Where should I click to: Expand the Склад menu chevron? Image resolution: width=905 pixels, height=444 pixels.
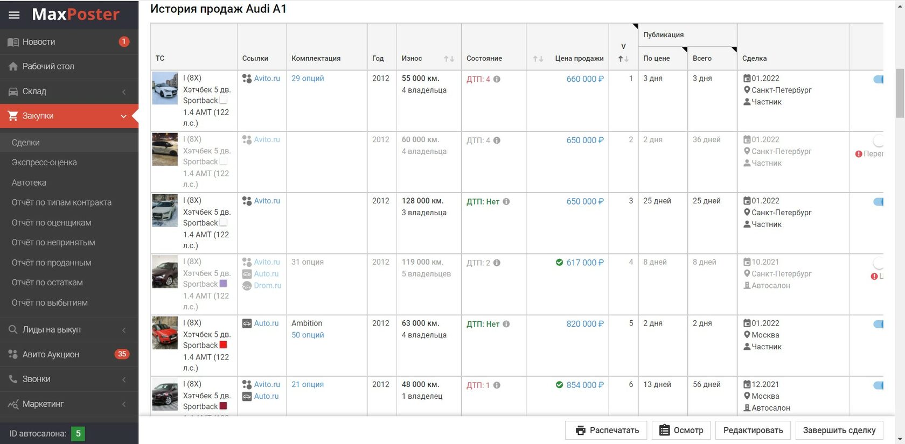coord(124,91)
